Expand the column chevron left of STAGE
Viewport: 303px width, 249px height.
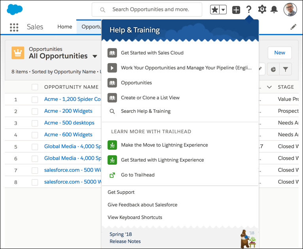click(x=269, y=87)
